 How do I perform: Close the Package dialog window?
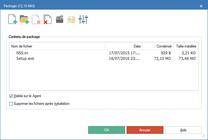coord(201,6)
